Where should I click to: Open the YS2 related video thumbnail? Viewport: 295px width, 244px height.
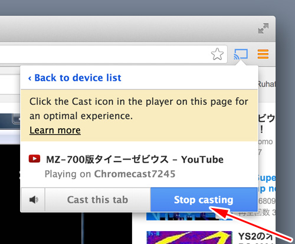(189, 238)
